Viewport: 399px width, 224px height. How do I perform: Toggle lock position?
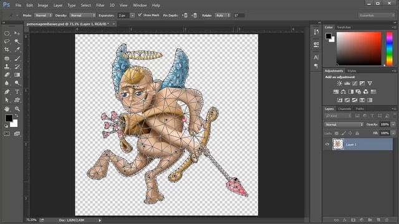coord(350,133)
